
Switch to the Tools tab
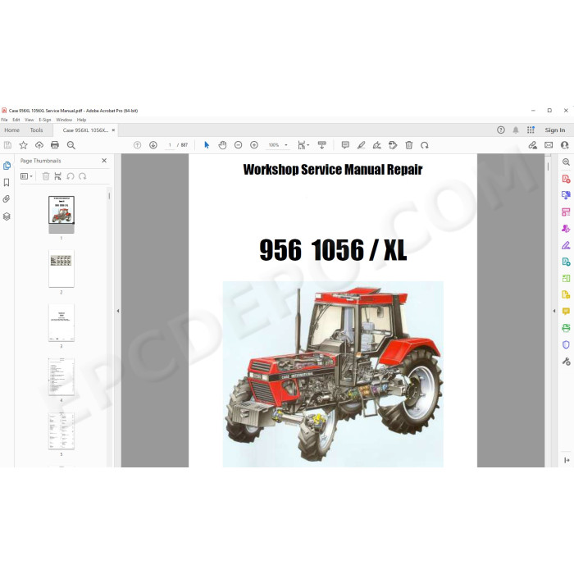click(x=36, y=130)
